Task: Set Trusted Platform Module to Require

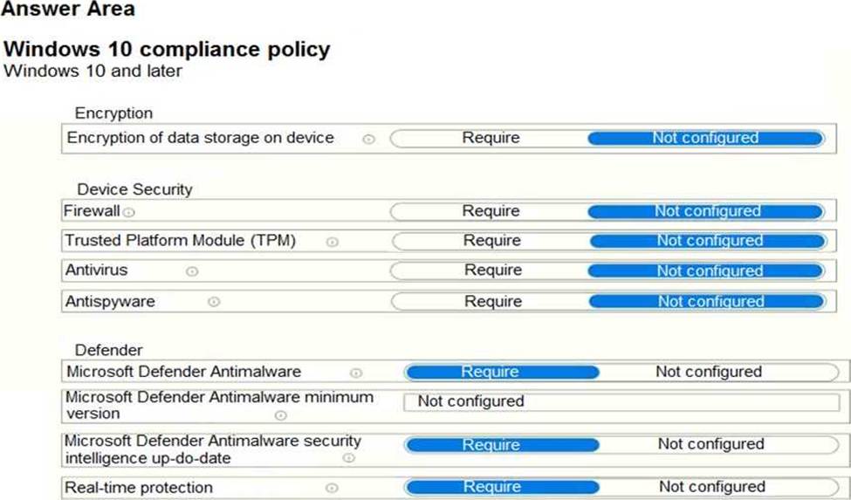Action: point(491,241)
